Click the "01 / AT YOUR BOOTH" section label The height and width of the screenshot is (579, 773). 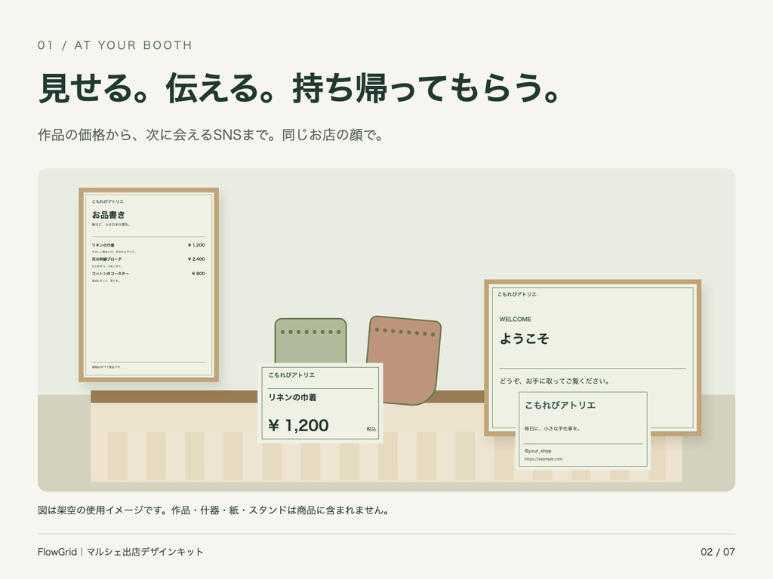pyautogui.click(x=115, y=45)
